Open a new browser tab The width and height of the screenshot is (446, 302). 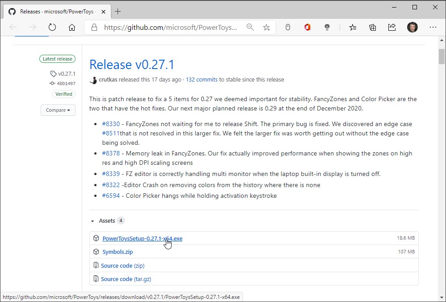(x=118, y=11)
